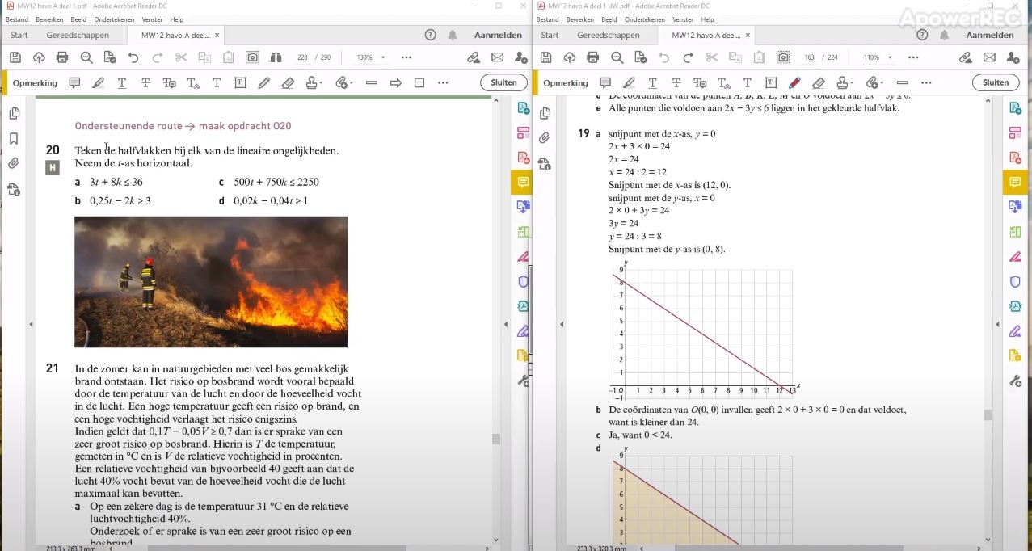Select the arrow shape tool, left window

point(396,82)
